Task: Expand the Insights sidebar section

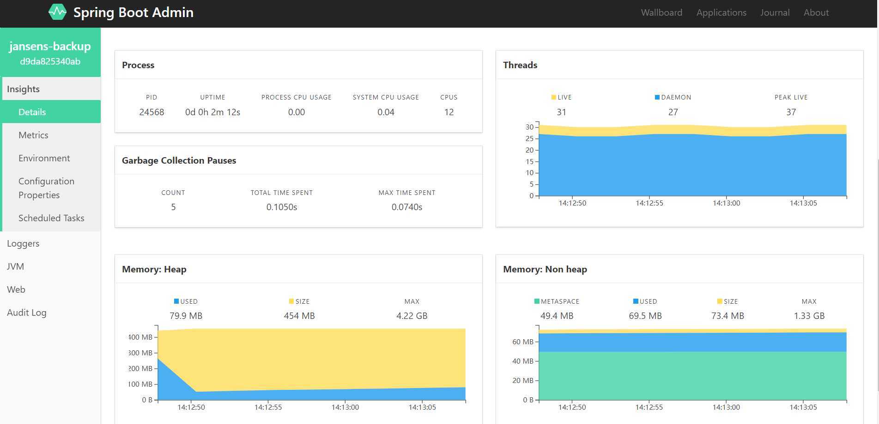Action: click(50, 89)
